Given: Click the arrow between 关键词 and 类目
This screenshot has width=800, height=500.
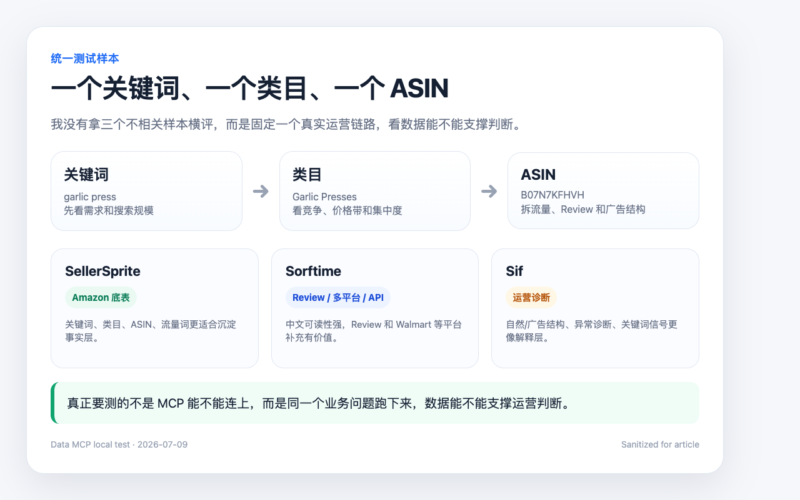Looking at the screenshot, I should tap(261, 191).
